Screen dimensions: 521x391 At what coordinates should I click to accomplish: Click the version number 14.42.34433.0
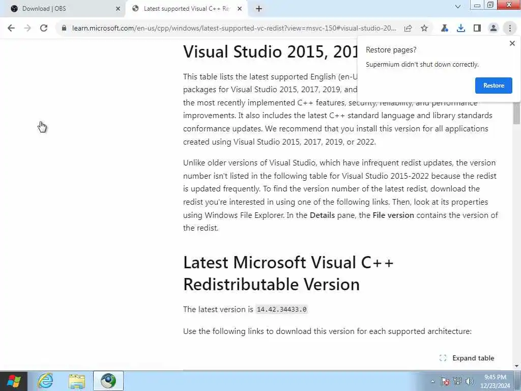(282, 310)
